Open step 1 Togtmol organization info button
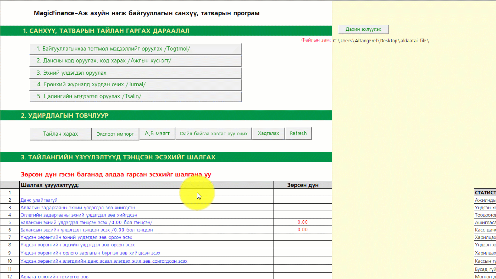This screenshot has height=279, width=496. [135, 49]
